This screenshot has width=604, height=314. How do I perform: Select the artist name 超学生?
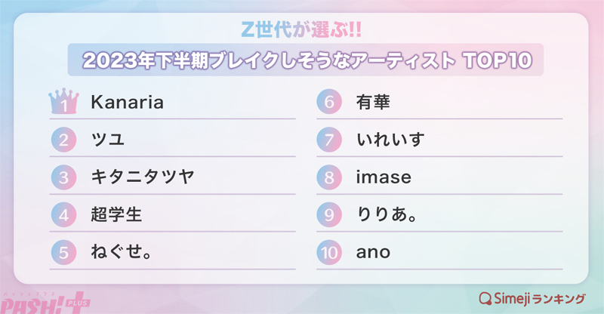tap(115, 214)
